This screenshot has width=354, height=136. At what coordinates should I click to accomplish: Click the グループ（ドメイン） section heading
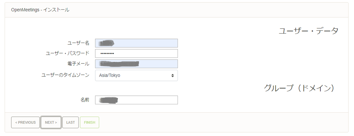[299, 88]
